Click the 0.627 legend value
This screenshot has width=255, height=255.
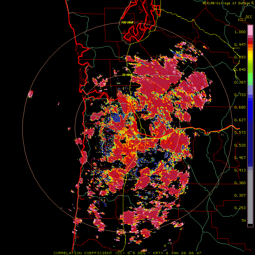coord(240,120)
